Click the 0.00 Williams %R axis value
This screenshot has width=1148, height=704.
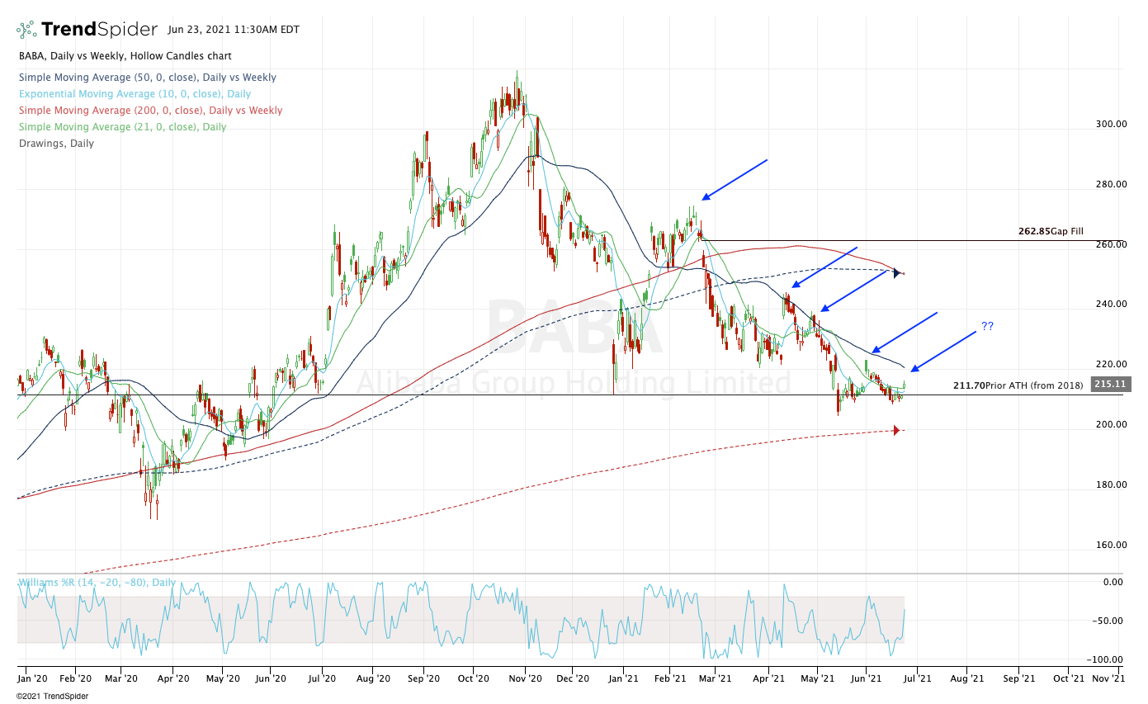(1113, 582)
